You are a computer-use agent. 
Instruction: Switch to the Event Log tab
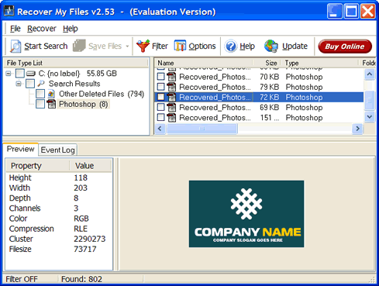[57, 150]
